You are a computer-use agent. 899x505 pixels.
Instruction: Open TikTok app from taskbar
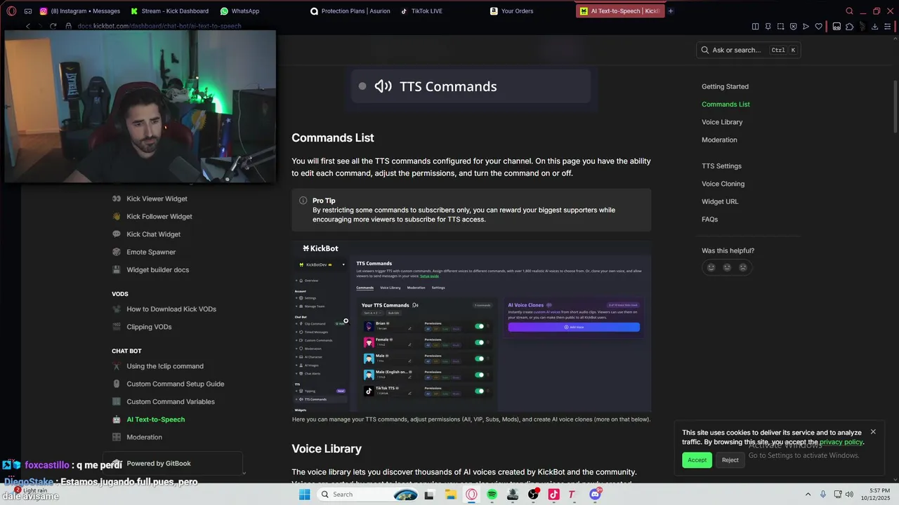[553, 494]
